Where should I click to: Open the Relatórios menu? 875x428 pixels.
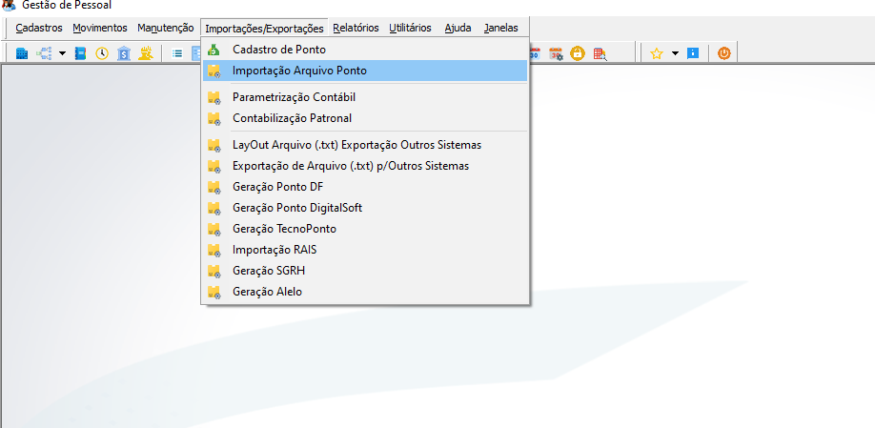click(x=356, y=28)
